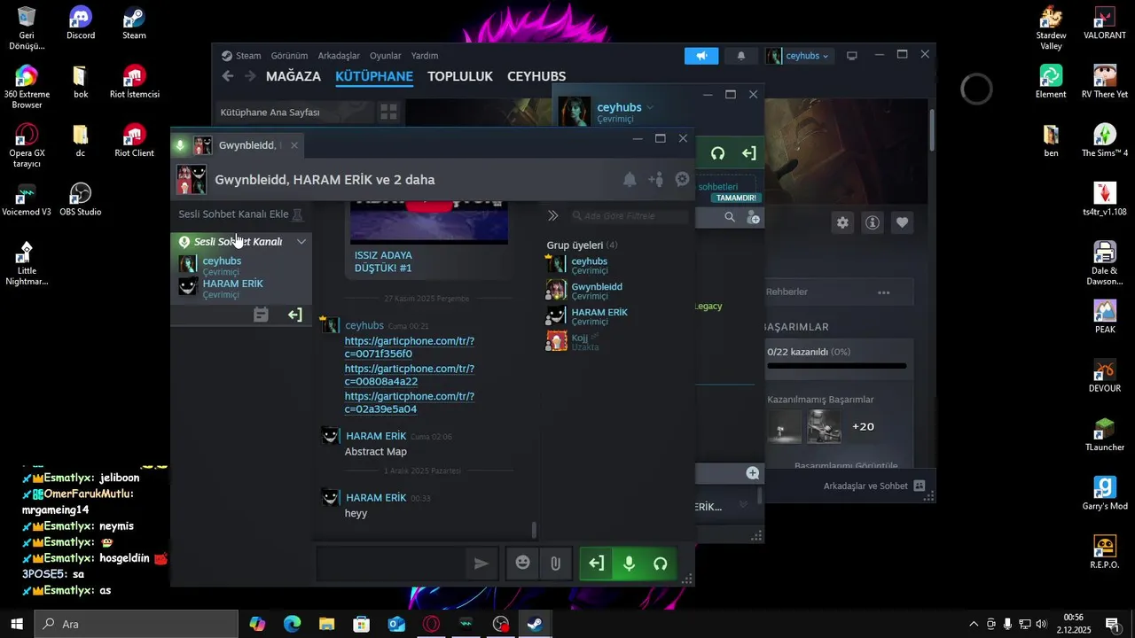Click friends list search magnifier icon

730,217
